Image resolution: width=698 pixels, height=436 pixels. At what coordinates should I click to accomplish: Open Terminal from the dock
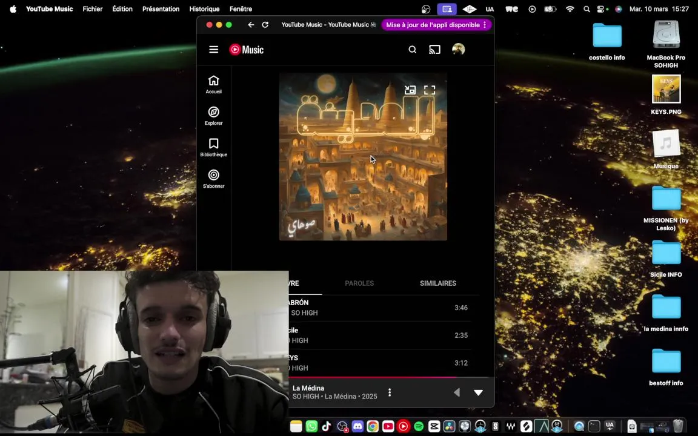point(594,426)
